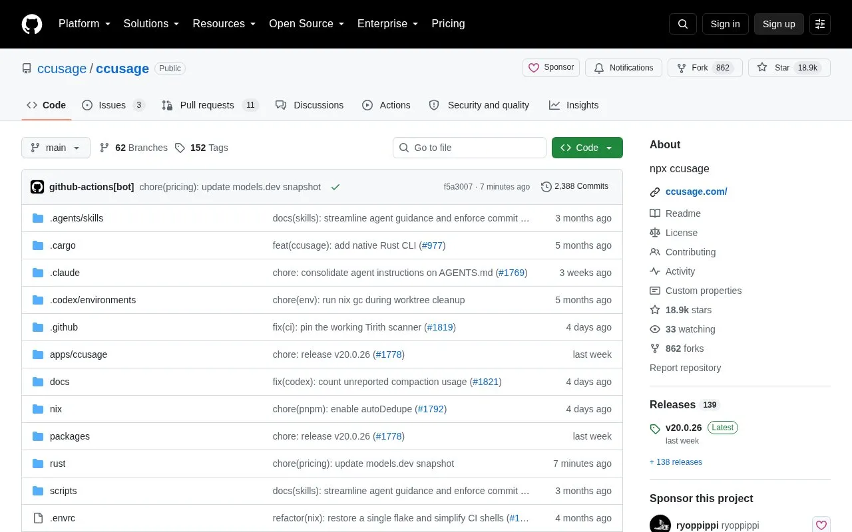
Task: Click the GitHub logo icon
Action: (x=32, y=24)
